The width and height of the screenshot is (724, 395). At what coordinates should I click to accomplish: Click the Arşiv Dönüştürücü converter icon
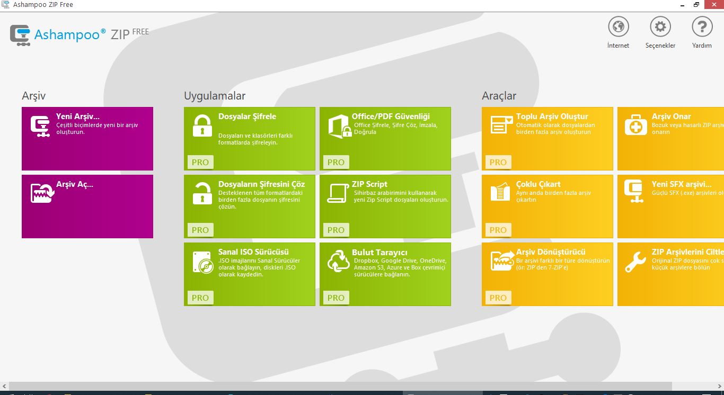pyautogui.click(x=502, y=261)
